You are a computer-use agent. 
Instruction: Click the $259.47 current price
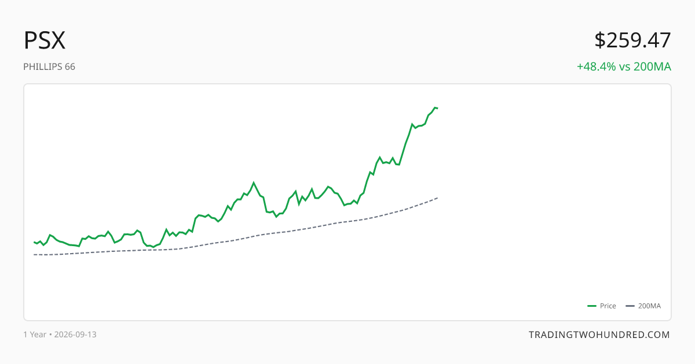(x=632, y=40)
